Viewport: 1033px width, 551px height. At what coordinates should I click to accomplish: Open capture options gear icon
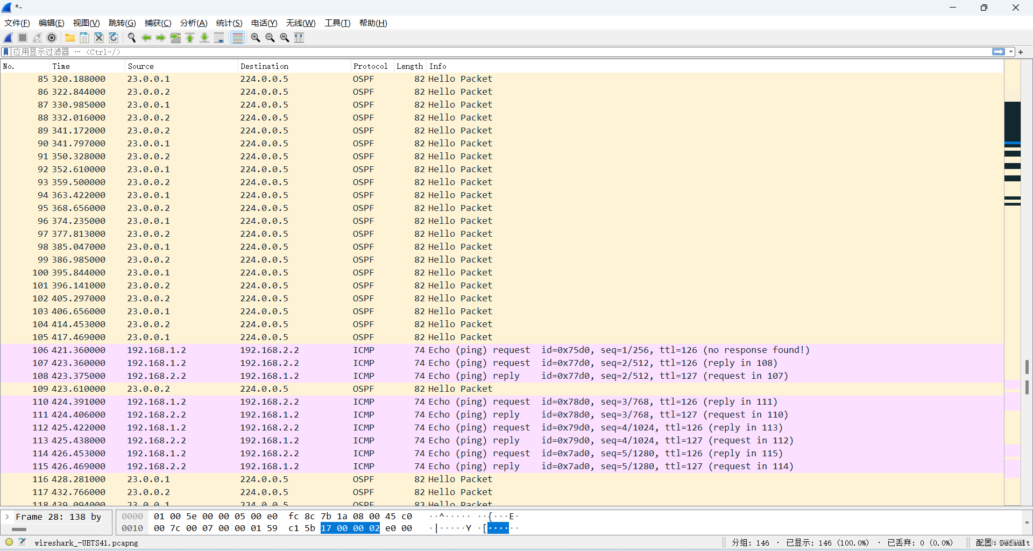(52, 38)
